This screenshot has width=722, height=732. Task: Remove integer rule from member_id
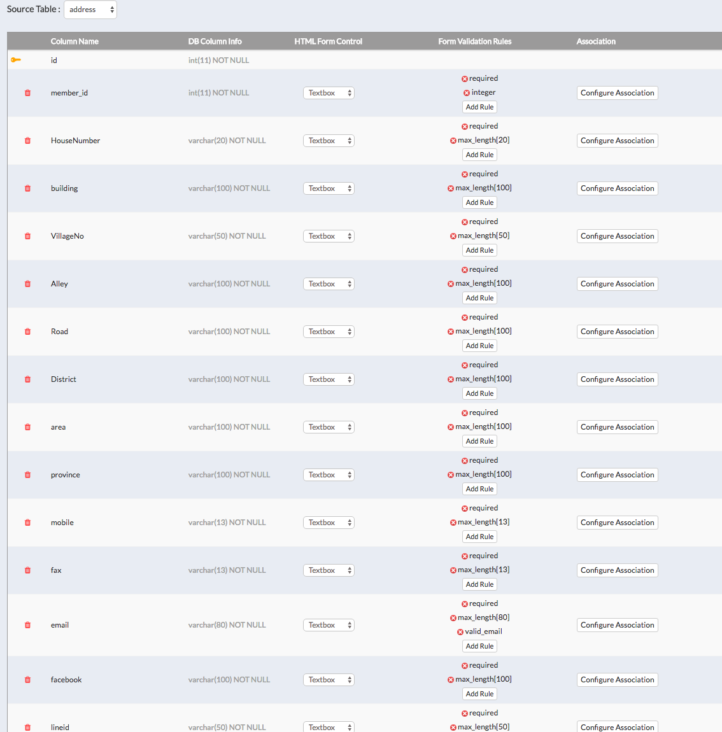coord(467,93)
